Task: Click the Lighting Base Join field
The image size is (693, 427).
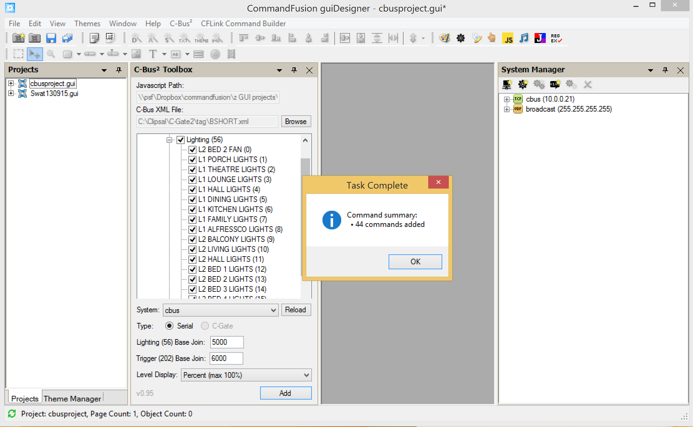Action: point(226,342)
